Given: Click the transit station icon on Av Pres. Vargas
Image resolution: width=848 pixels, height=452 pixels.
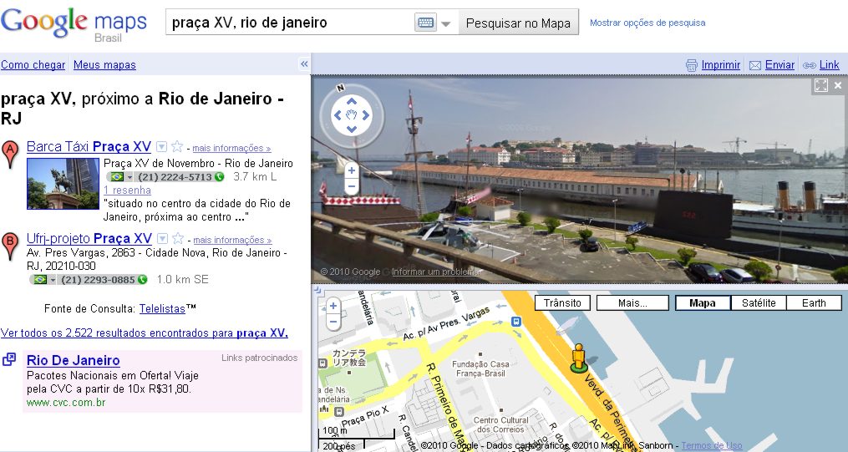Looking at the screenshot, I should (516, 322).
